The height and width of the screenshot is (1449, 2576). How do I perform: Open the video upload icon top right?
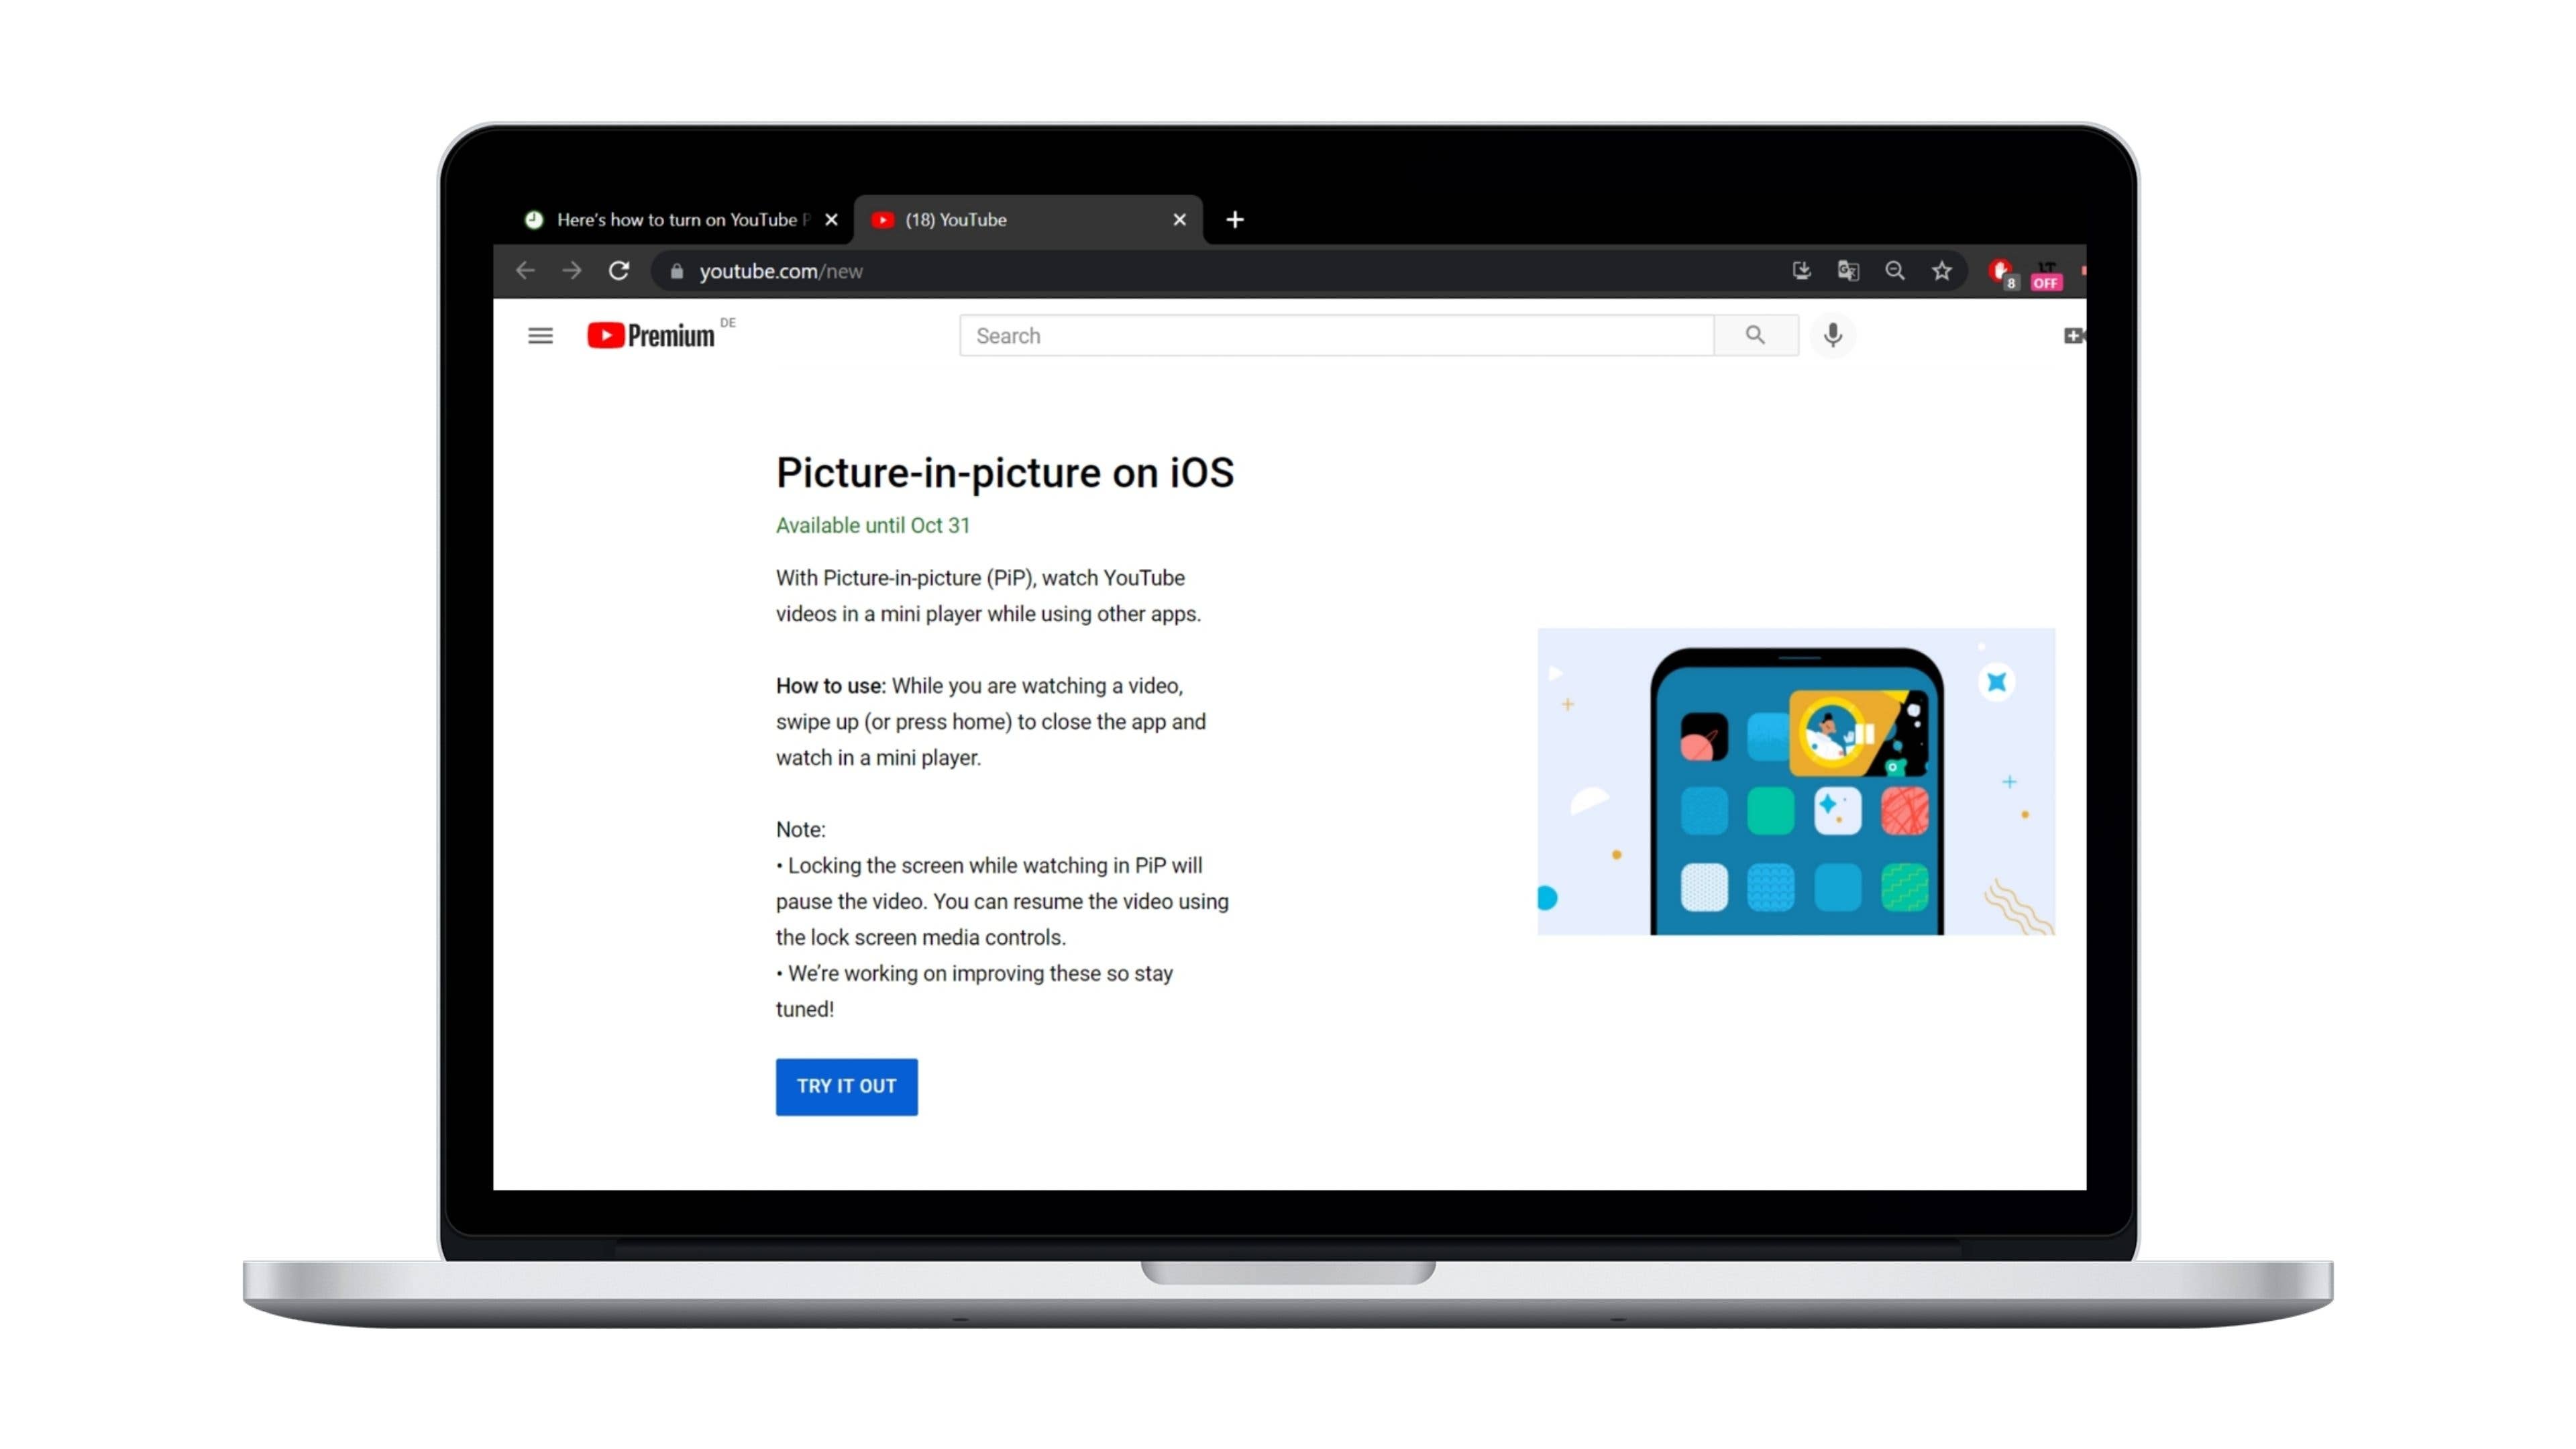point(2074,335)
